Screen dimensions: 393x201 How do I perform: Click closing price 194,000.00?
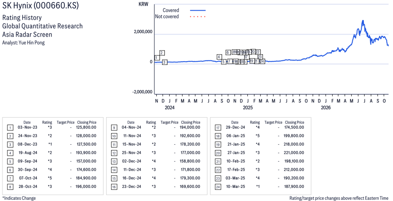tap(190, 127)
